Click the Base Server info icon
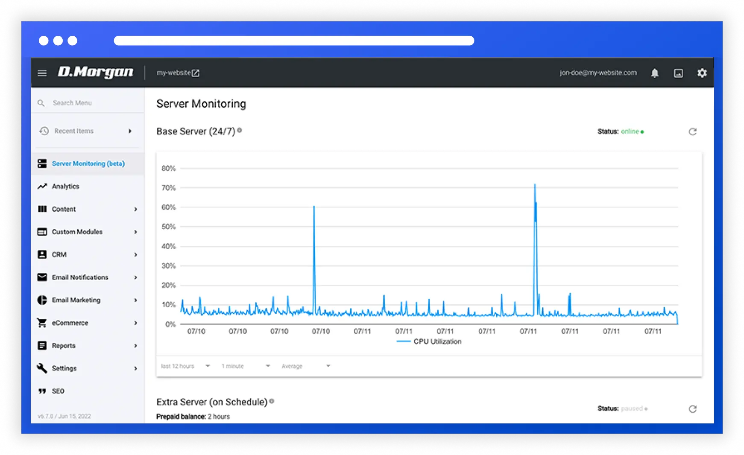This screenshot has width=744, height=455. pos(240,130)
